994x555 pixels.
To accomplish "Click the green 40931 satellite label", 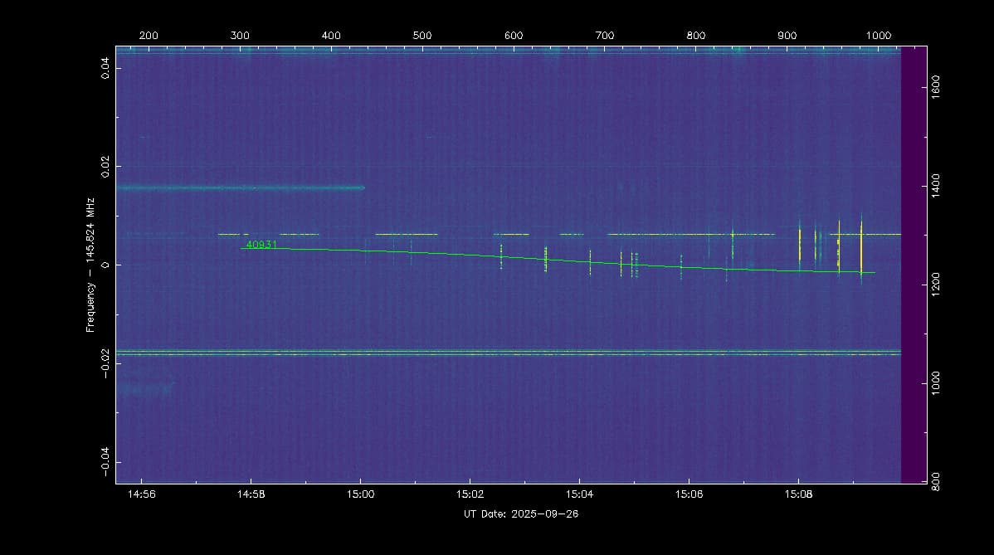I will coord(261,244).
